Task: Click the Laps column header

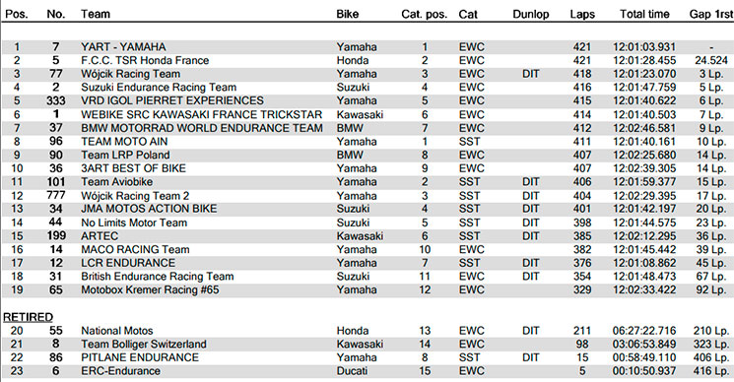Action: point(582,14)
